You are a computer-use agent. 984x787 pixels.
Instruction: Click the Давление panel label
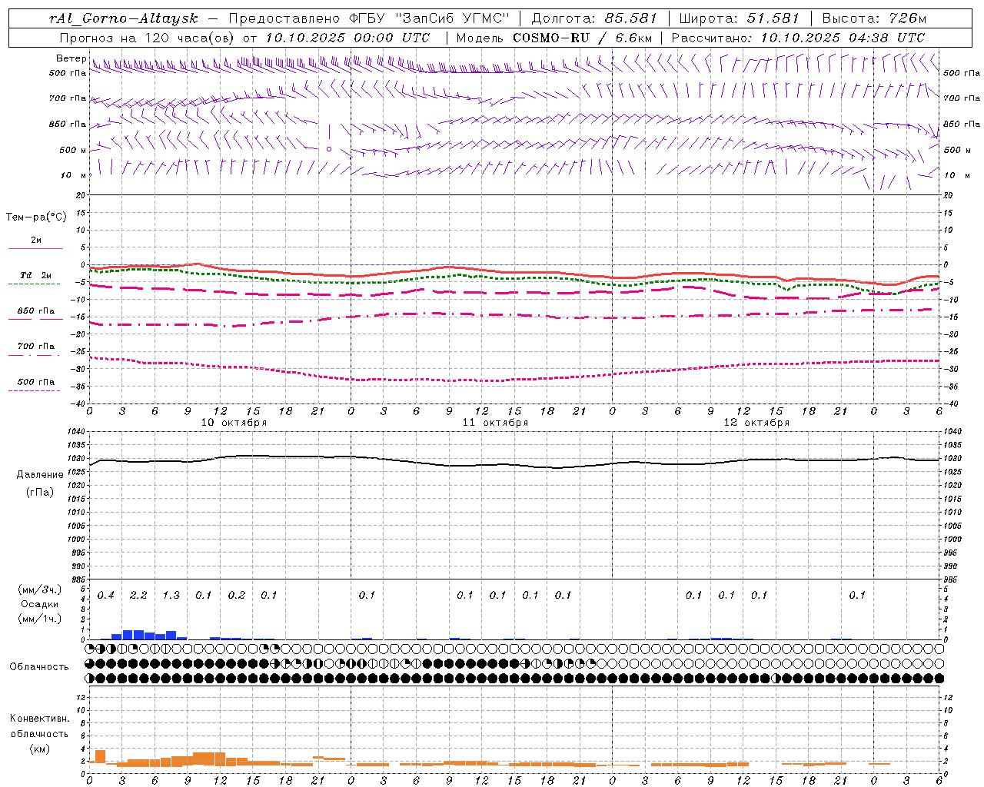[40, 475]
